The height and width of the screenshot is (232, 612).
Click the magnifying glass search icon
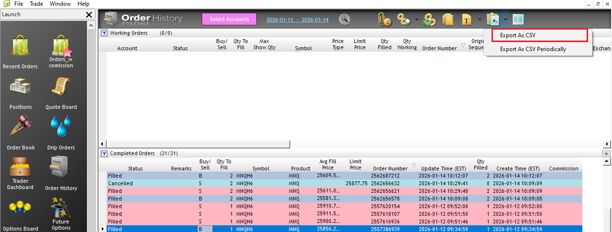click(x=344, y=20)
